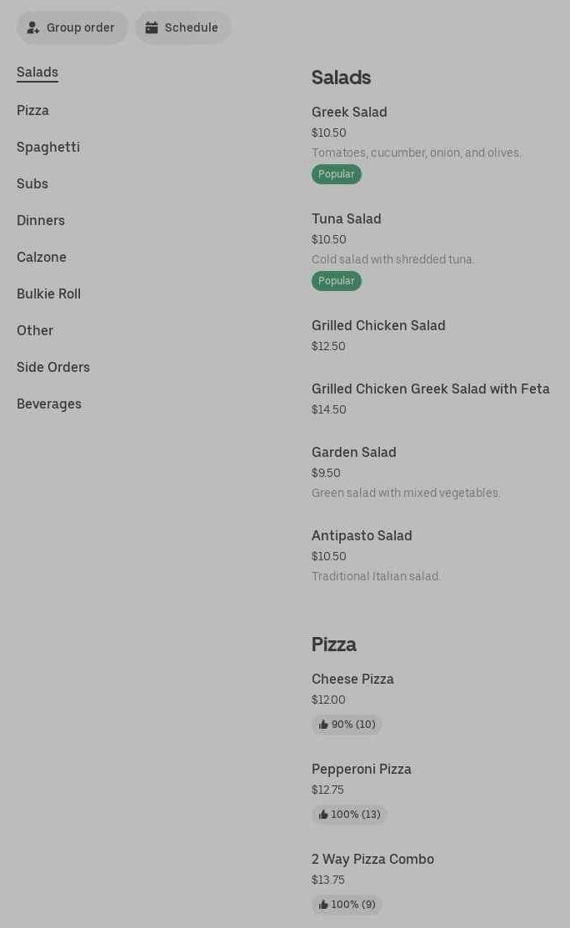Open the Garden Salad item
This screenshot has width=570, height=928.
click(354, 453)
